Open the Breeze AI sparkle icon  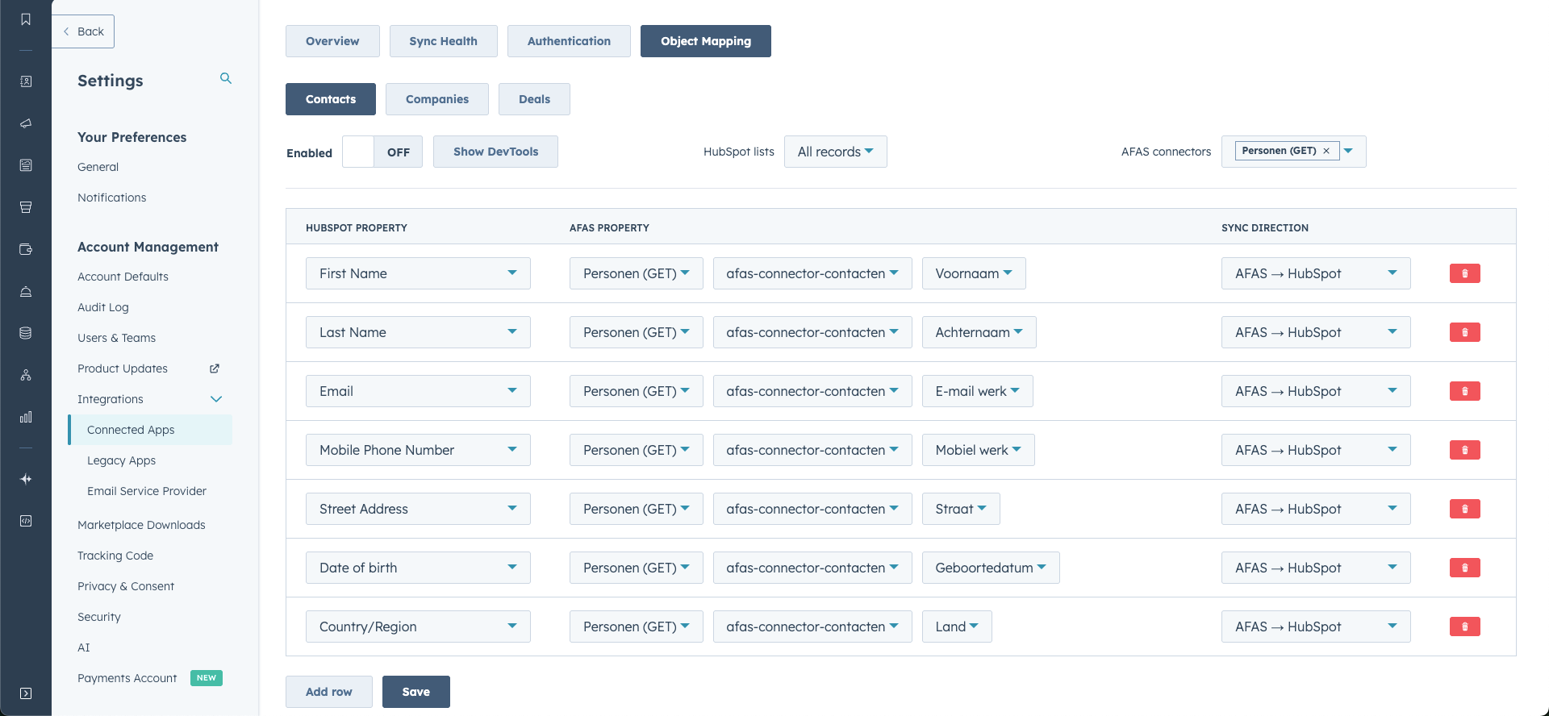(26, 479)
